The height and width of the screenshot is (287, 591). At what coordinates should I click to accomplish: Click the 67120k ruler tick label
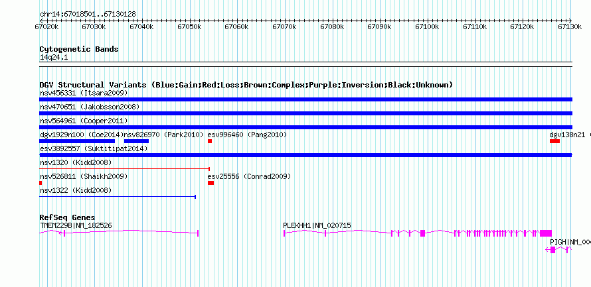522,27
